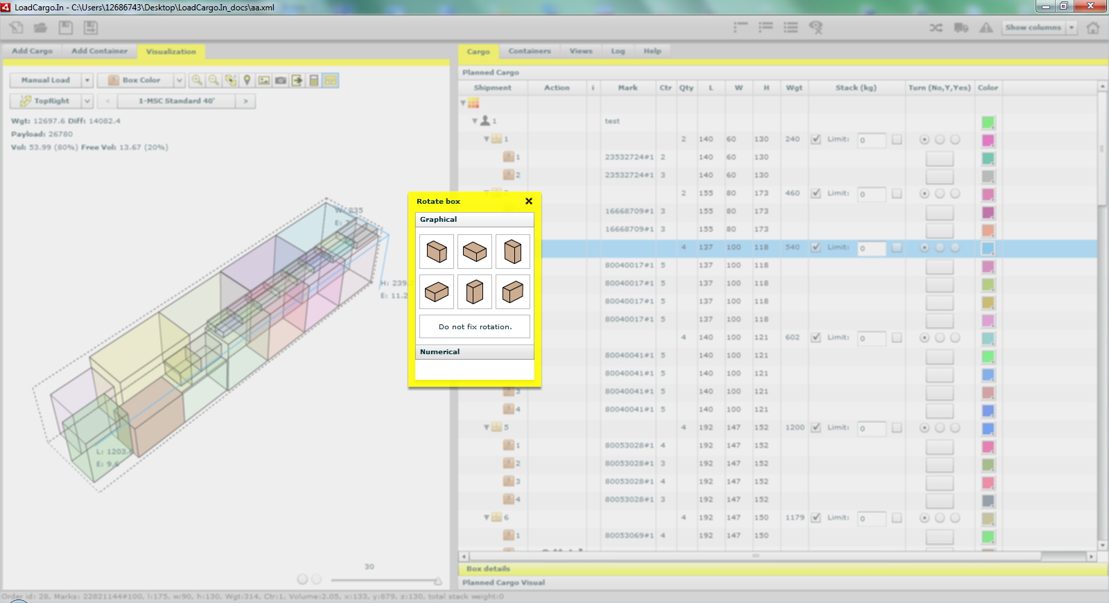Switch to the Containers tab
This screenshot has width=1109, height=603.
pyautogui.click(x=529, y=51)
